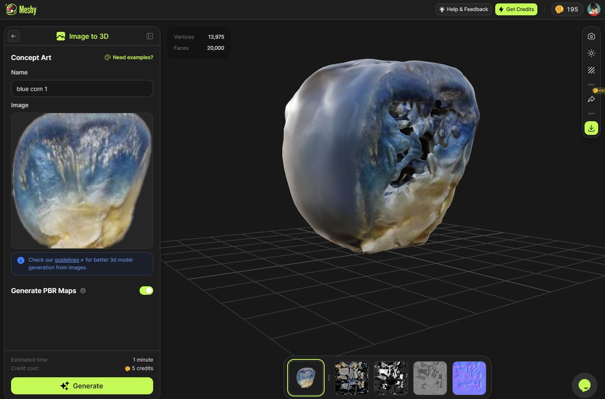Click the Meshy logo
This screenshot has width=605, height=399.
click(x=20, y=9)
